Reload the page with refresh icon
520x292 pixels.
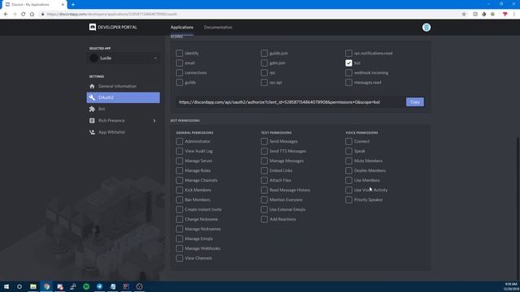24,15
